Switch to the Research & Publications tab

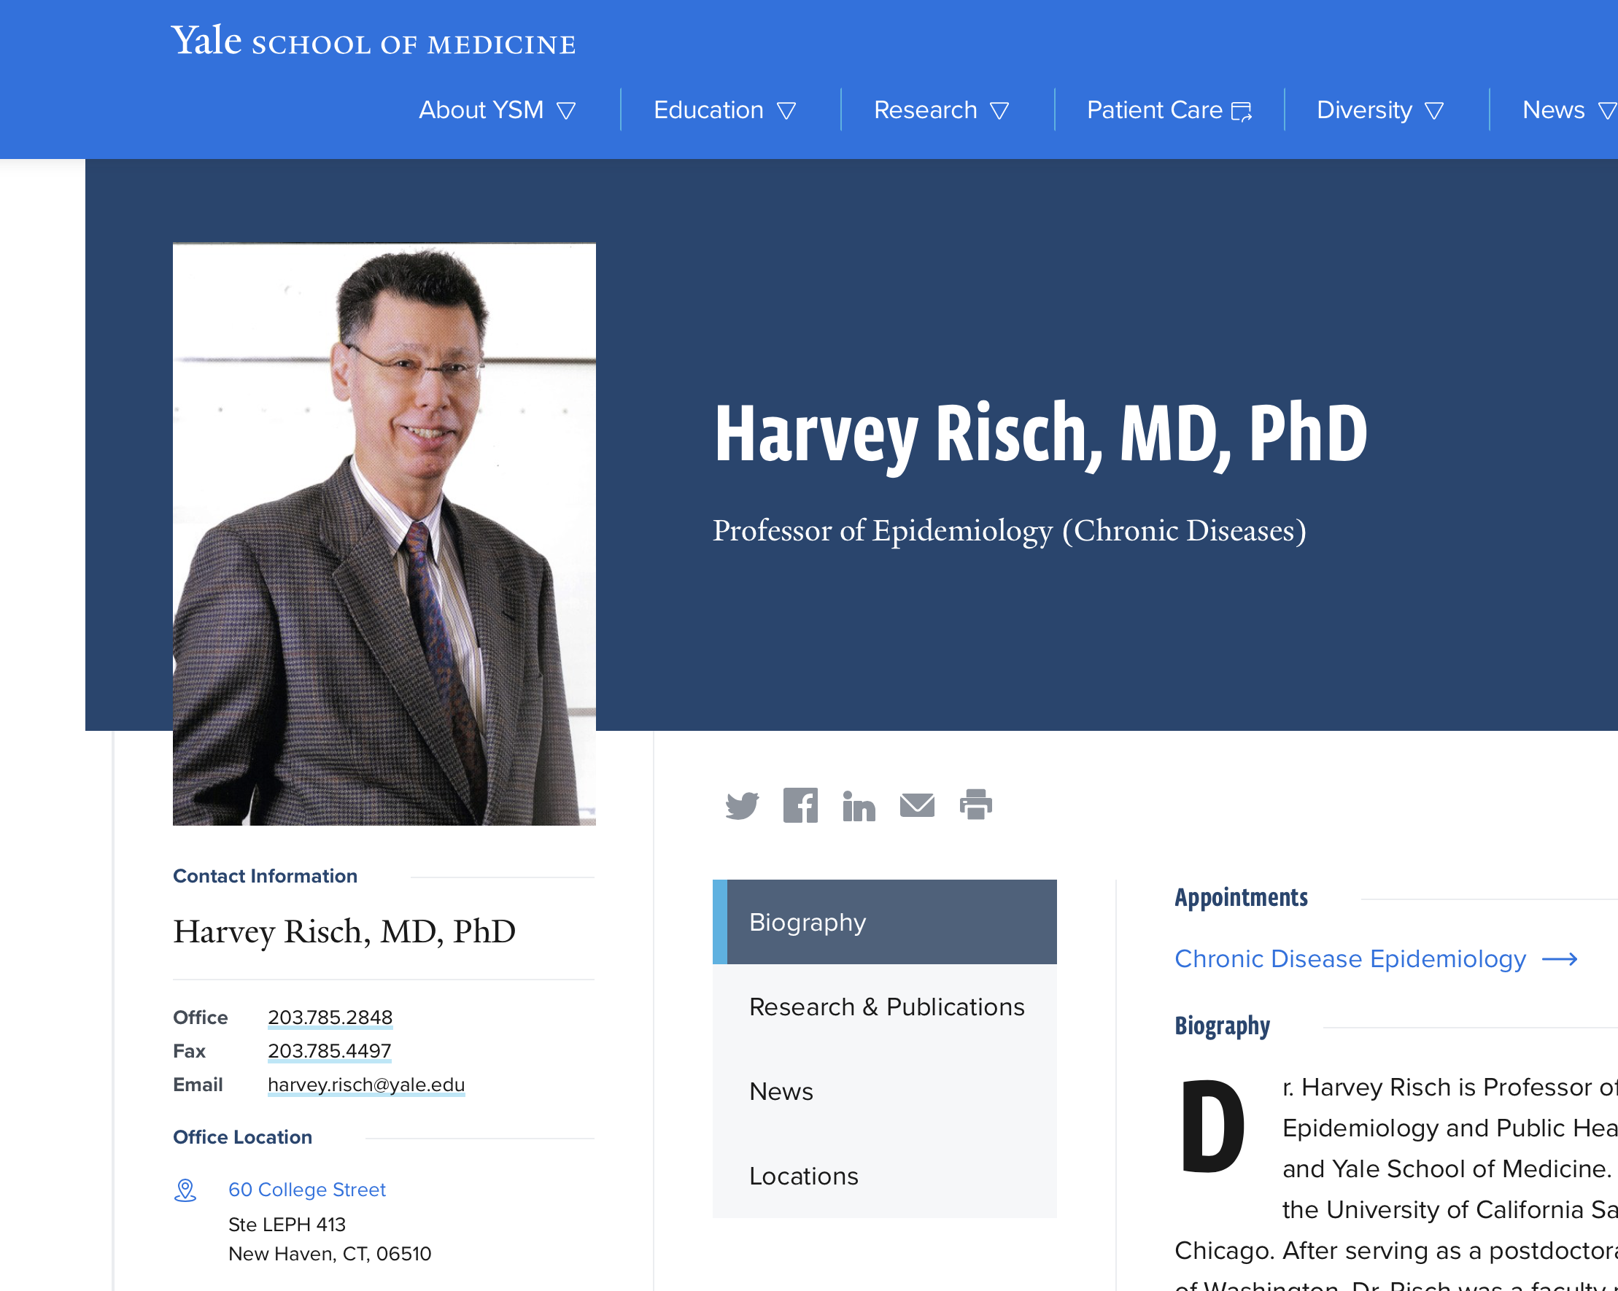coord(887,1007)
